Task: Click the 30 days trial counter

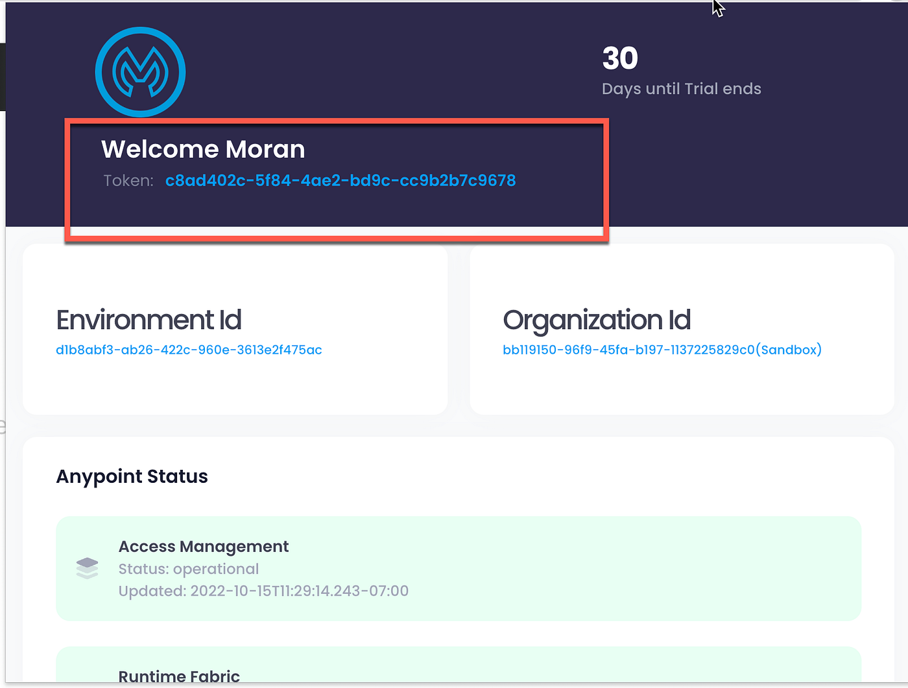Action: 620,58
